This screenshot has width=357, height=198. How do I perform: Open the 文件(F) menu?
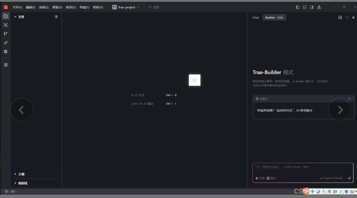pyautogui.click(x=17, y=7)
